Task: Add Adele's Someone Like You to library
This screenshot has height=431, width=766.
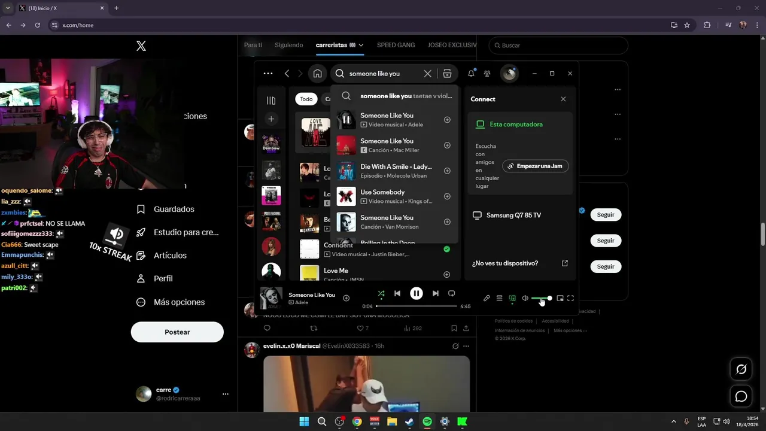Action: (x=447, y=120)
